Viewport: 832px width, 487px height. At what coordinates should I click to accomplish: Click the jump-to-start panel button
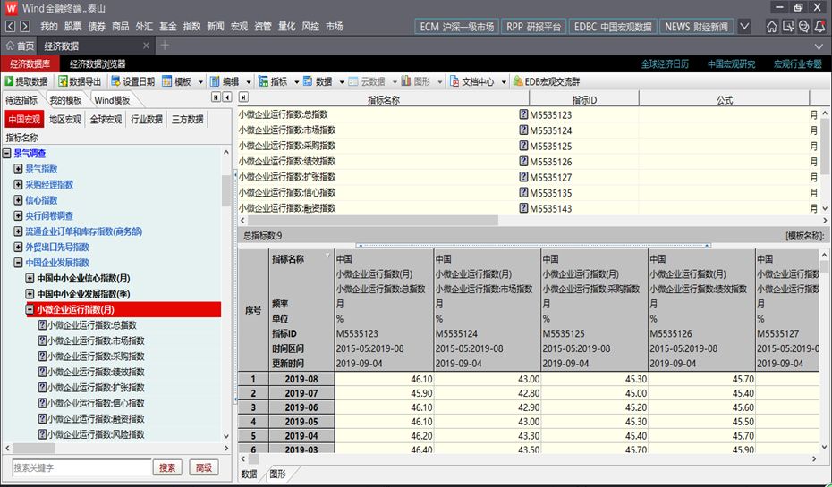click(216, 97)
